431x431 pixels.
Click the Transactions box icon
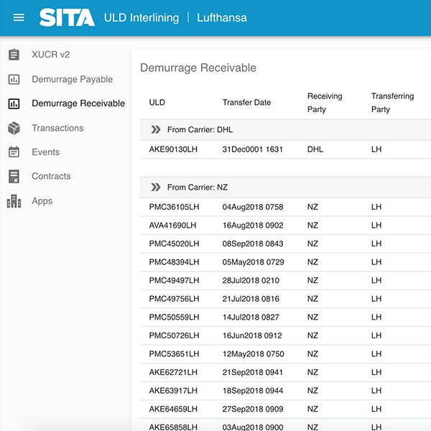14,128
